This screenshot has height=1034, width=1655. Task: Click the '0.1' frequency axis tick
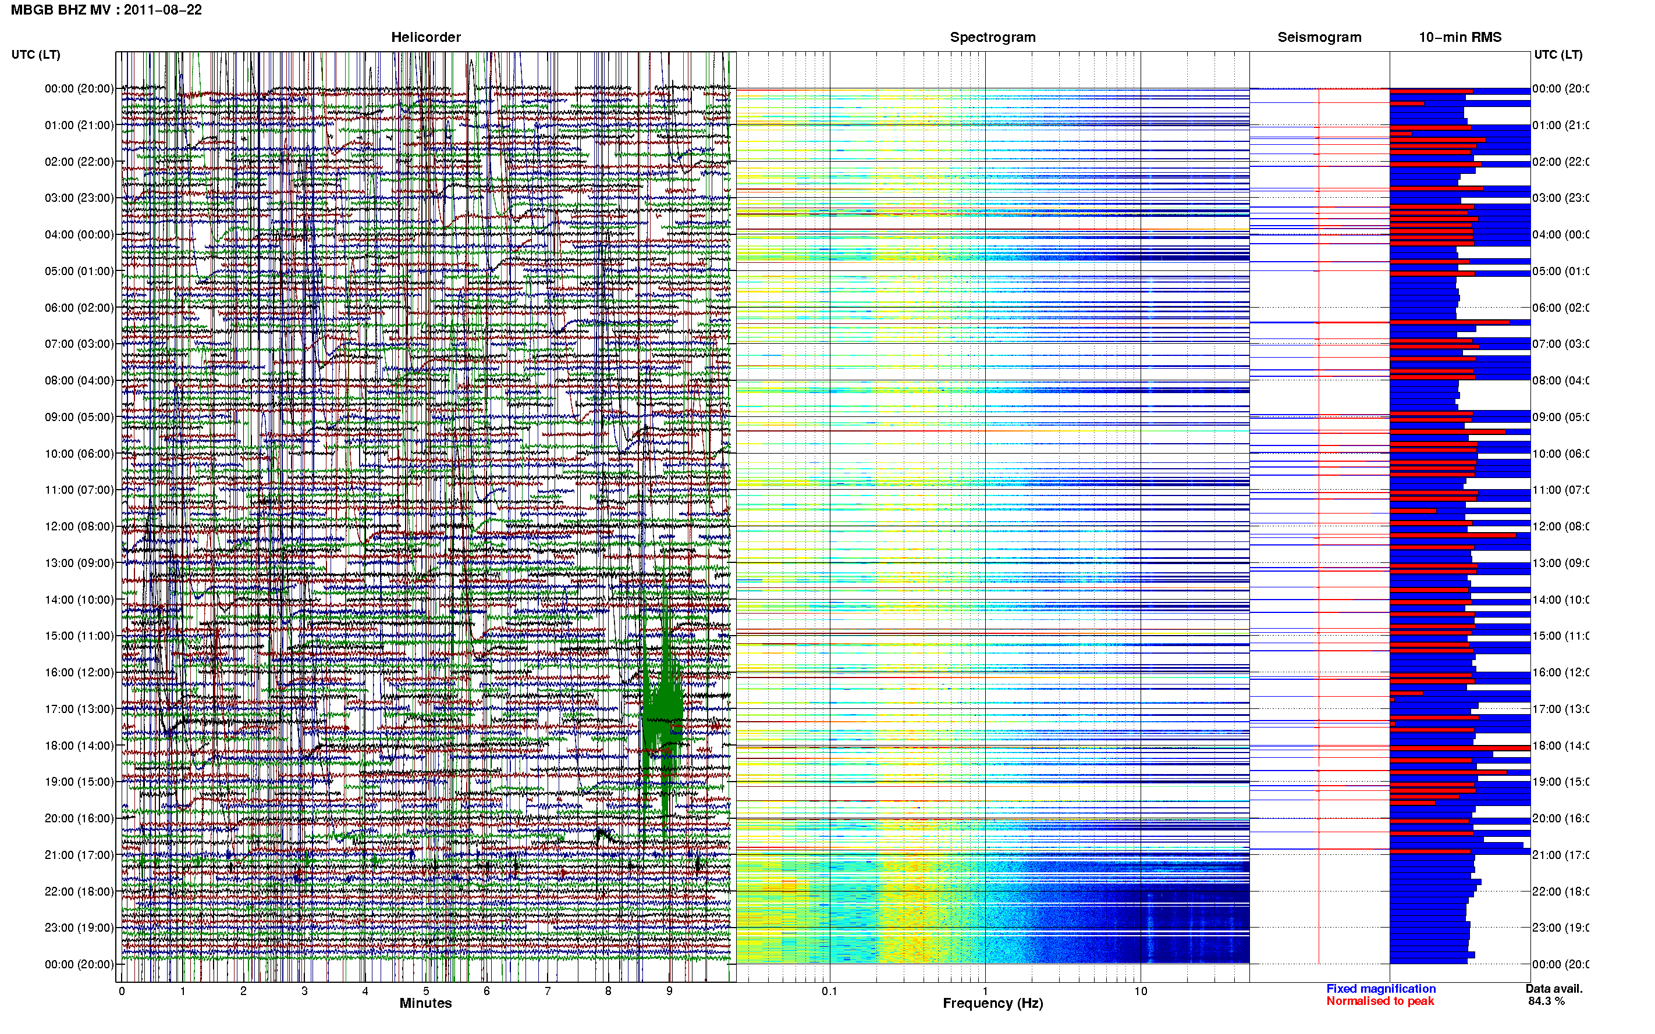pos(829,991)
